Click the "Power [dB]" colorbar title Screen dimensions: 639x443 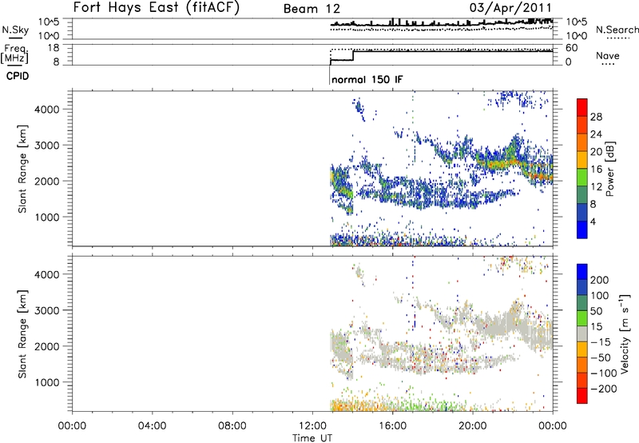pyautogui.click(x=609, y=169)
